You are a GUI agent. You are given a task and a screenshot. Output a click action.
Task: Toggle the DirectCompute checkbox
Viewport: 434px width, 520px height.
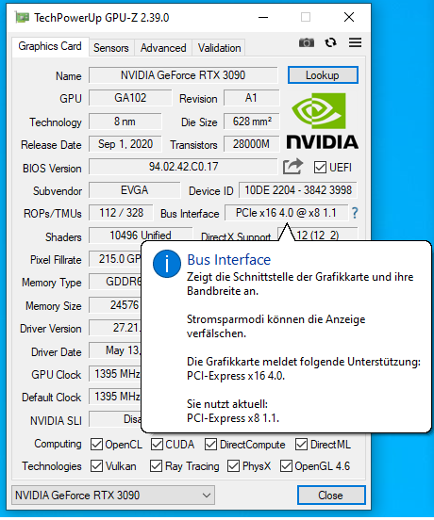point(210,445)
